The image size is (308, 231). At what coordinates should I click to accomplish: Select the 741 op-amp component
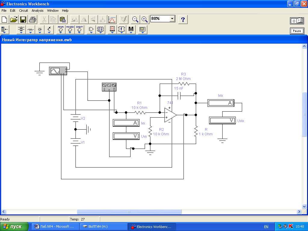(x=170, y=115)
